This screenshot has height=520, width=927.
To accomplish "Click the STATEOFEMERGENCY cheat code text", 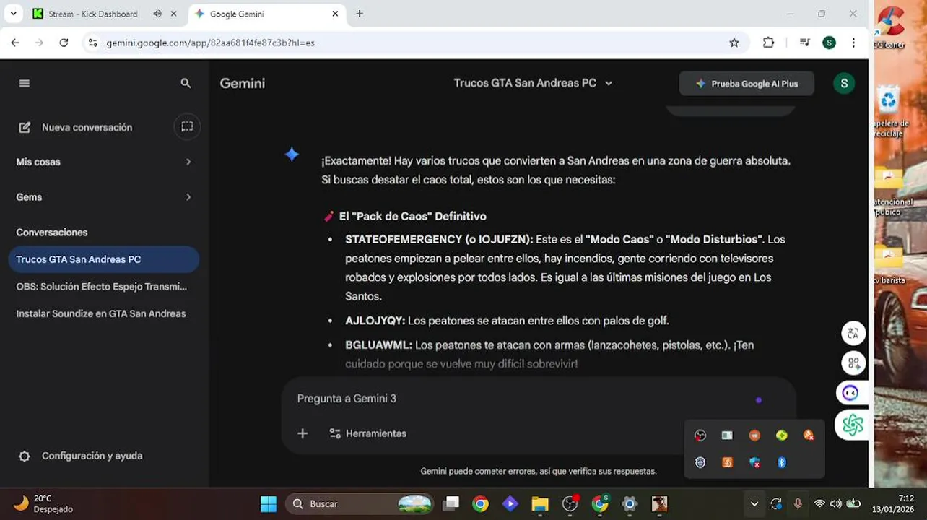I will (x=402, y=239).
